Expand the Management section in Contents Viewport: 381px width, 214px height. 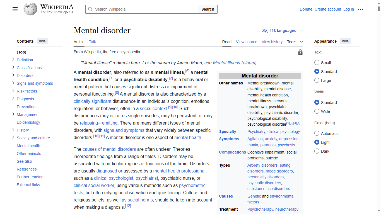(x=13, y=114)
